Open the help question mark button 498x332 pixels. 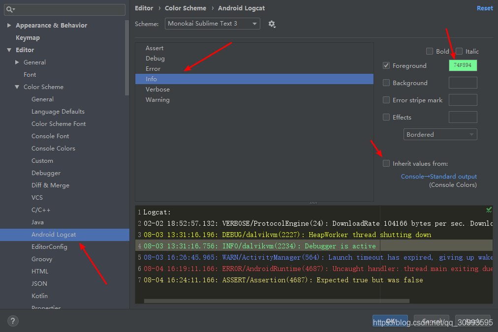(x=13, y=321)
